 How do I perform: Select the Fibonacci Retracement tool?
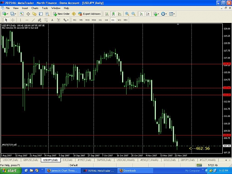point(46,20)
